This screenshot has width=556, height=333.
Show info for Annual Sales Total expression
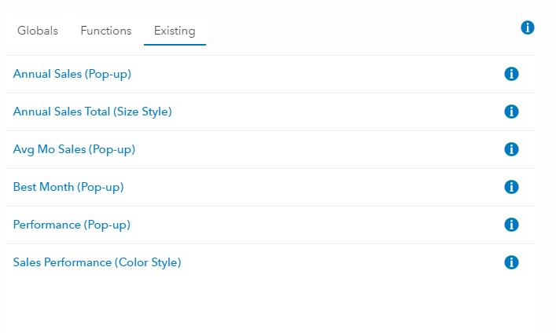[511, 112]
